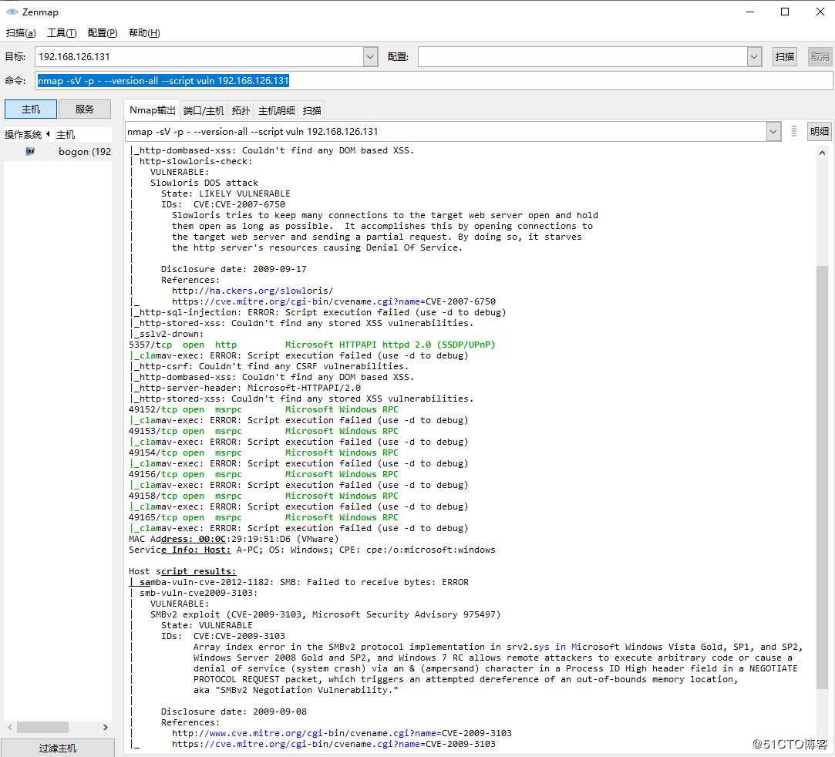This screenshot has height=757, width=835.
Task: Click the empty 配置 profile field
Action: (583, 56)
